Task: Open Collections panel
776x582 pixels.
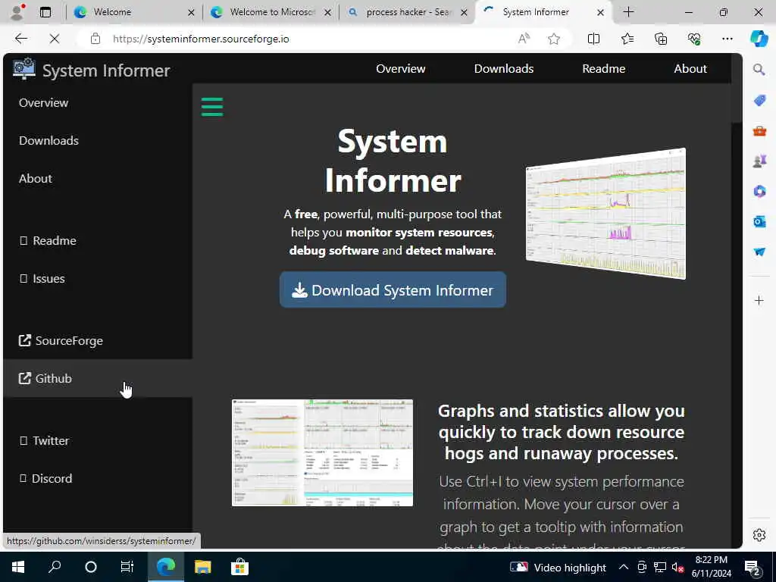Action: (x=661, y=39)
